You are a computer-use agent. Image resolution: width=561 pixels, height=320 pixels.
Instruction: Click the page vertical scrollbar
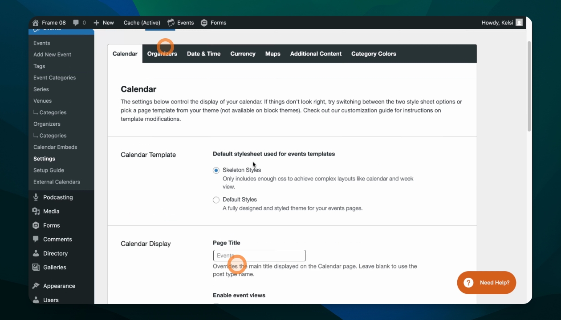[529, 87]
